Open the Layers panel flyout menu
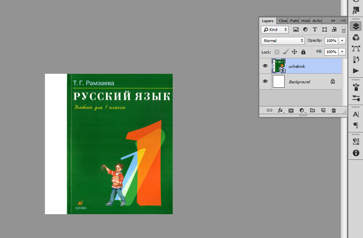Screen dimensions: 363x238 [x=343, y=21]
